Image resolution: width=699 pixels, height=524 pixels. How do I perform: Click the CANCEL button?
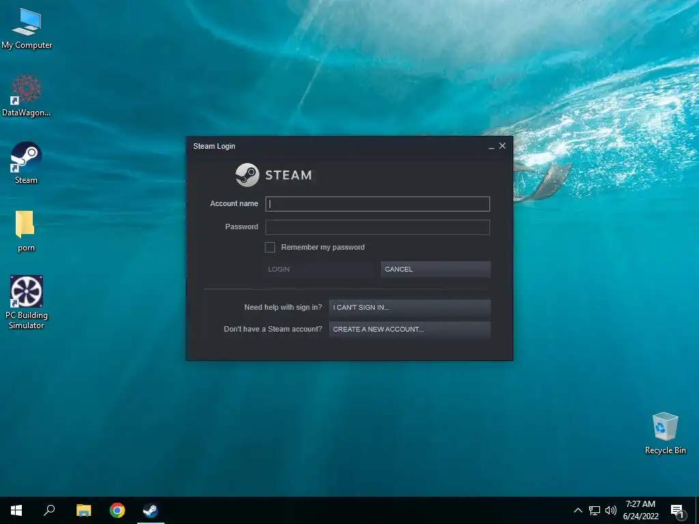436,269
